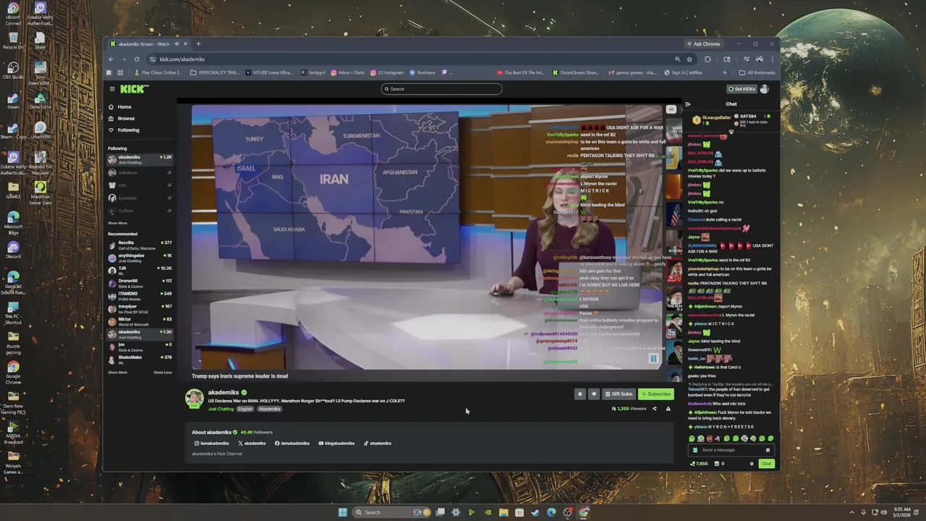The image size is (926, 521).
Task: Click the Ask Chrome button
Action: tap(702, 44)
